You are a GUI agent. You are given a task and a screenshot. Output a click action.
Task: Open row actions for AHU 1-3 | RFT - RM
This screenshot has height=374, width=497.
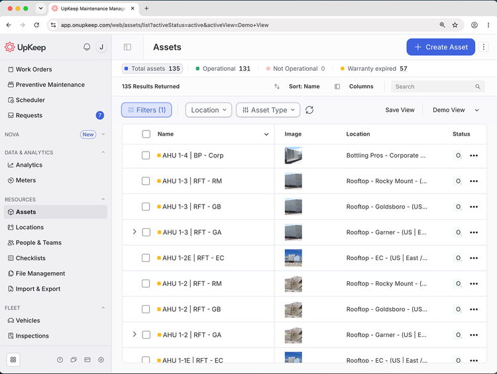474,181
